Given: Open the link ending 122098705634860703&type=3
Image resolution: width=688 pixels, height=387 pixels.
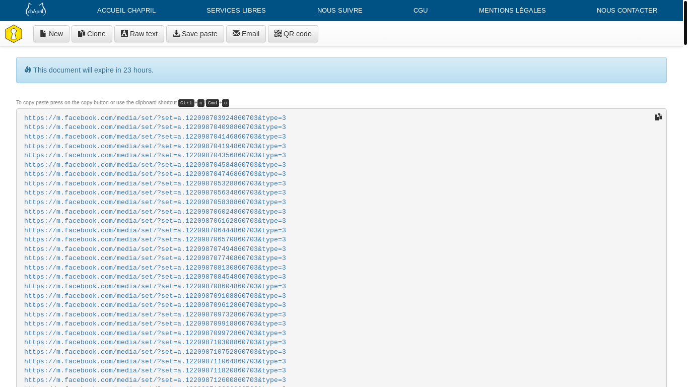Looking at the screenshot, I should [155, 192].
